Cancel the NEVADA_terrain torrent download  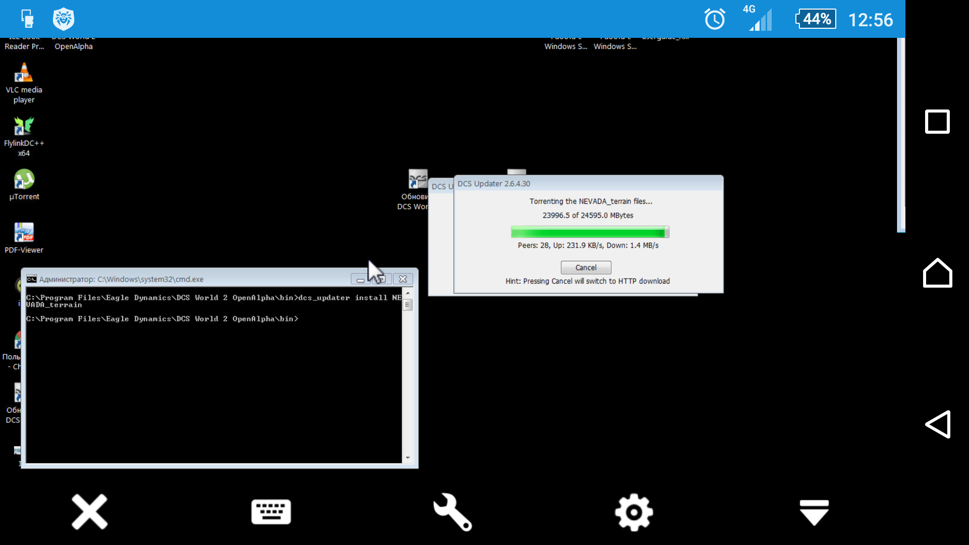pyautogui.click(x=586, y=267)
